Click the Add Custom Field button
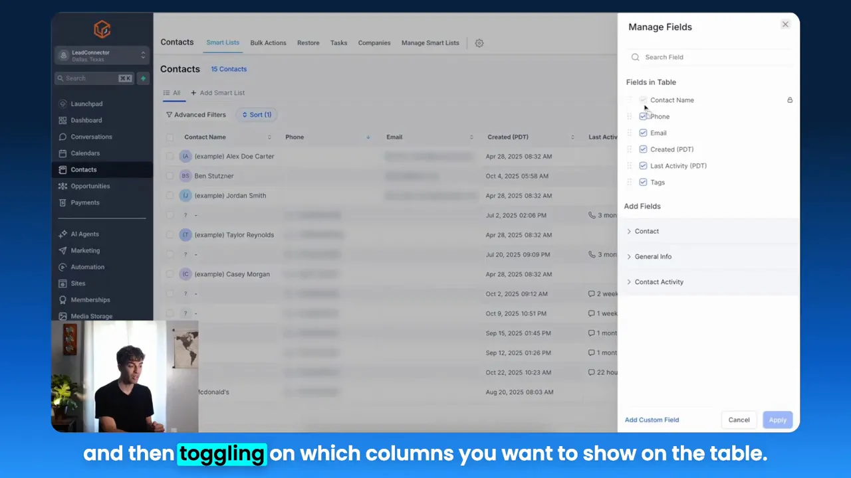Viewport: 851px width, 478px height. click(652, 420)
